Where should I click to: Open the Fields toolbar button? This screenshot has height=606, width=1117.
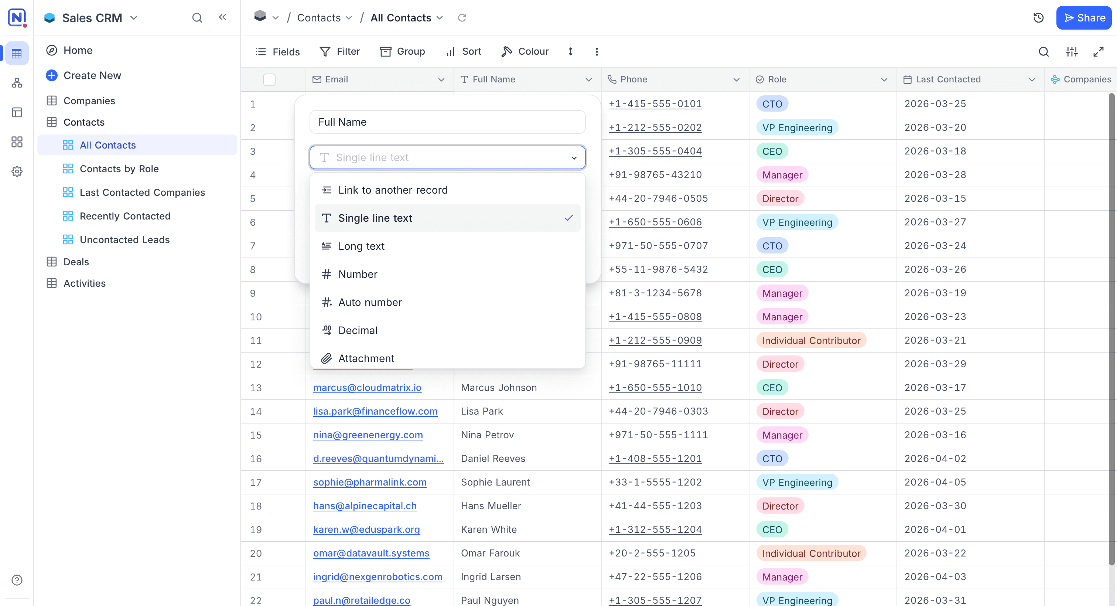[x=278, y=52]
